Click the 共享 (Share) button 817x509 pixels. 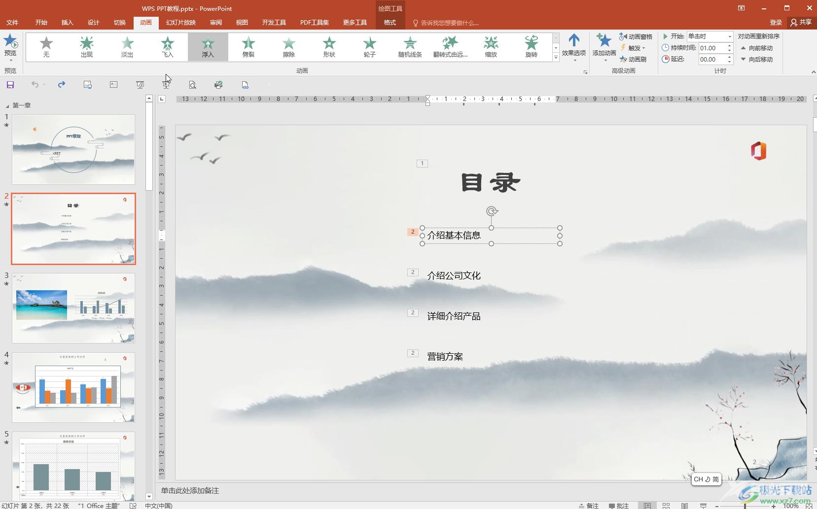pyautogui.click(x=801, y=23)
